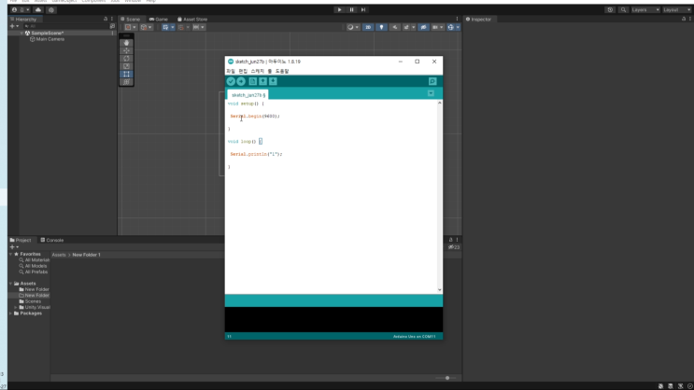Viewport: 694px width, 390px height.
Task: Open Arduino 툴 menu
Action: coord(270,71)
